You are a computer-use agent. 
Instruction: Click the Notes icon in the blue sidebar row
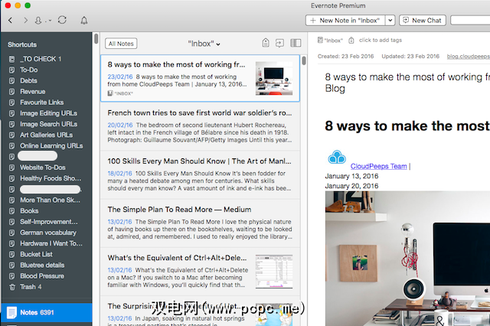click(11, 312)
